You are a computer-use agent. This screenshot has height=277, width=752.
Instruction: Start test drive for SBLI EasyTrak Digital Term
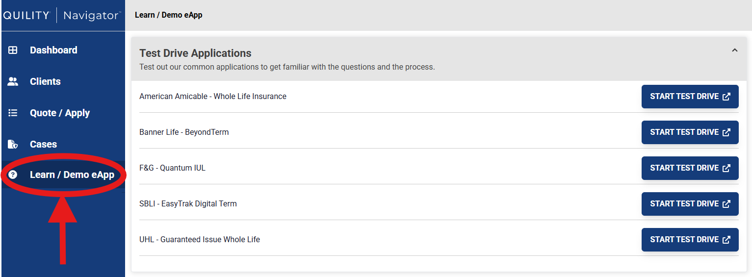pos(689,204)
